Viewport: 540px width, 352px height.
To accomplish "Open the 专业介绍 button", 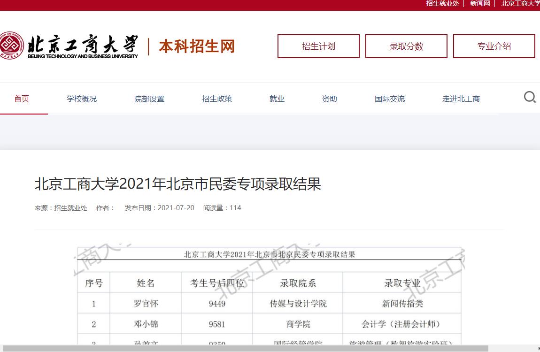I will point(494,46).
